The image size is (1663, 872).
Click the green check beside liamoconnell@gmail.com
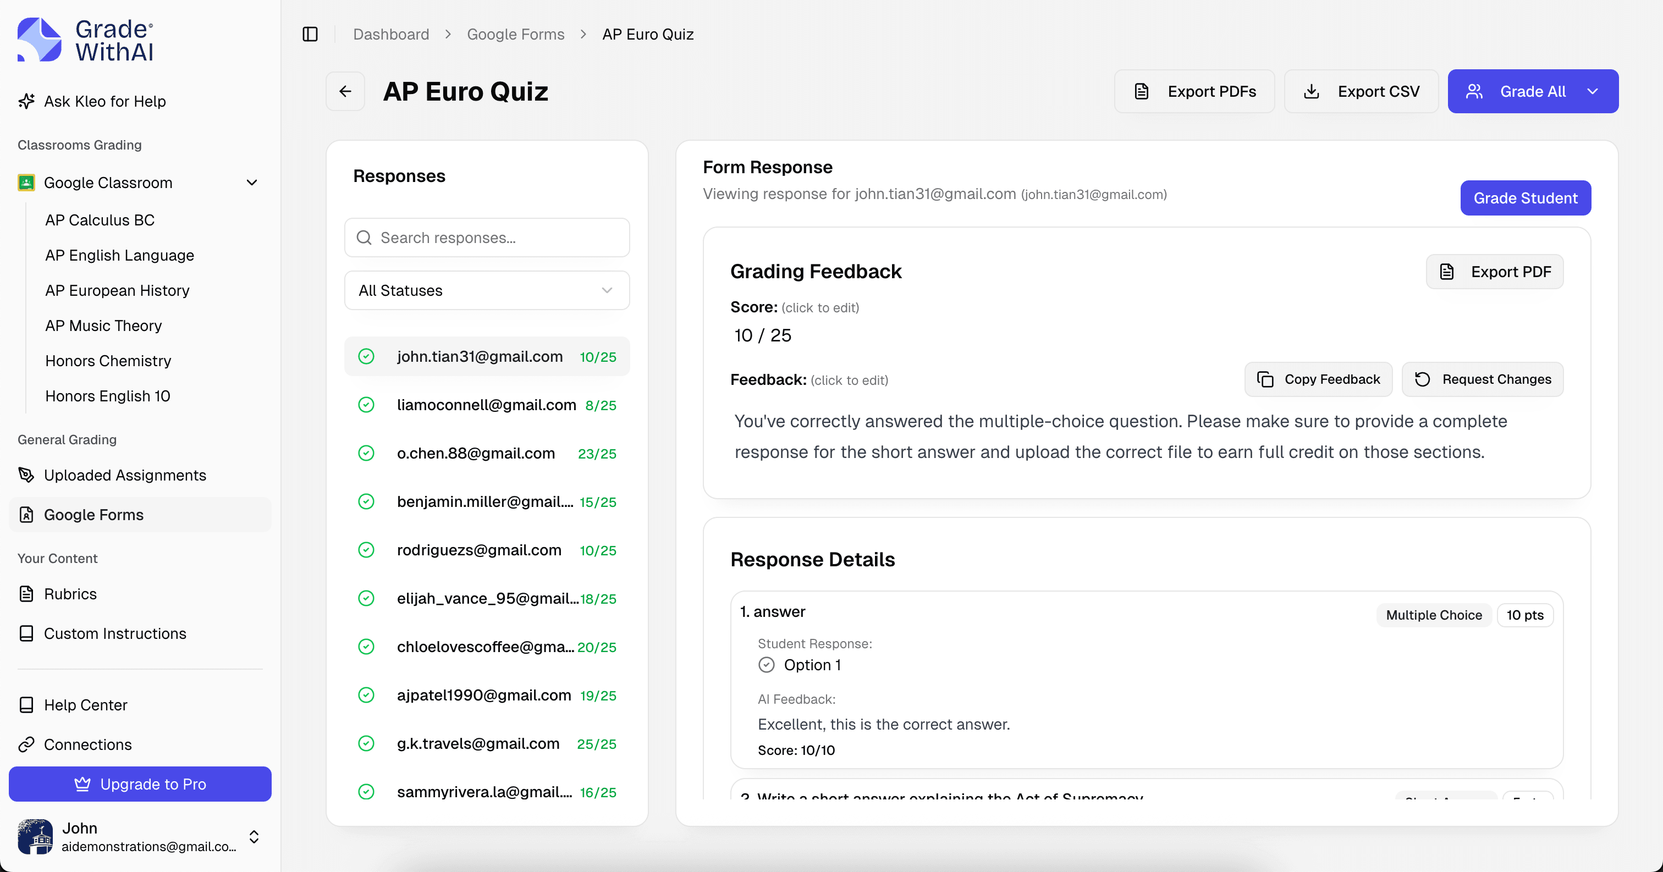pos(367,405)
